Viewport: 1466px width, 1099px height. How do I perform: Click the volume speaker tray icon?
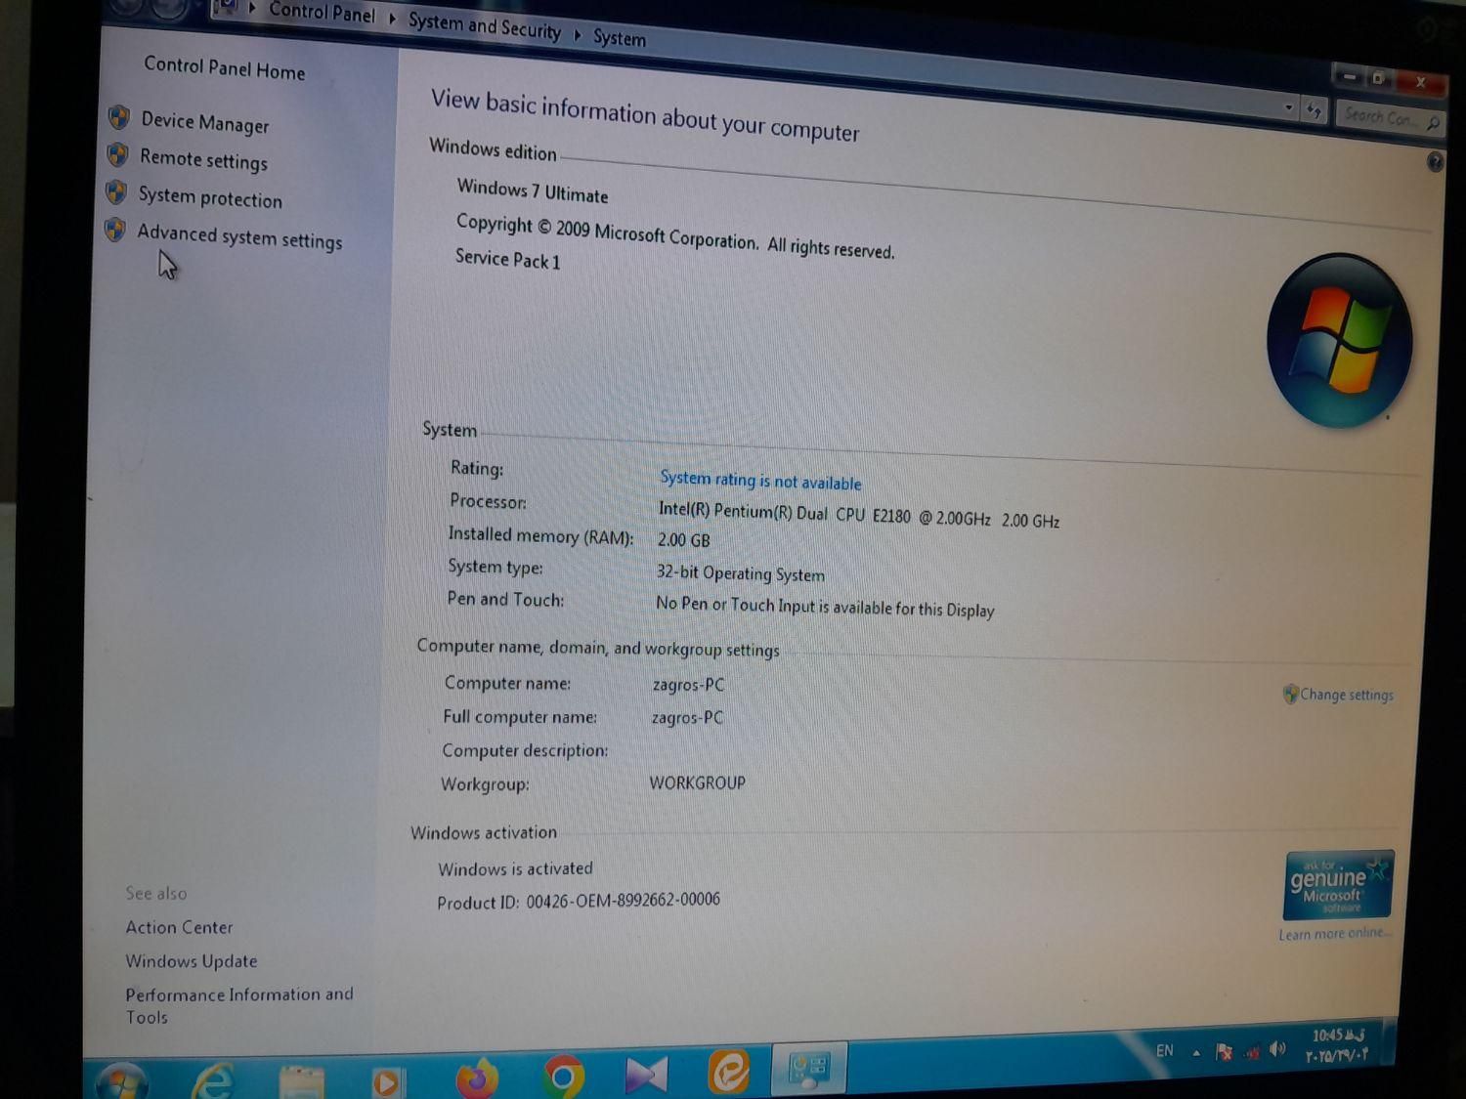[x=1277, y=1050]
